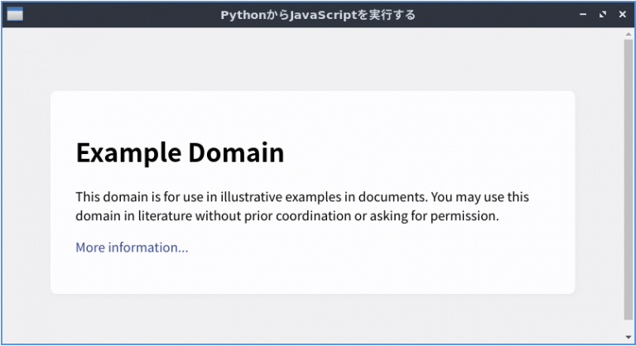Image resolution: width=636 pixels, height=346 pixels.
Task: Click the PythonからJavaScriptを実行する title text
Action: [318, 15]
